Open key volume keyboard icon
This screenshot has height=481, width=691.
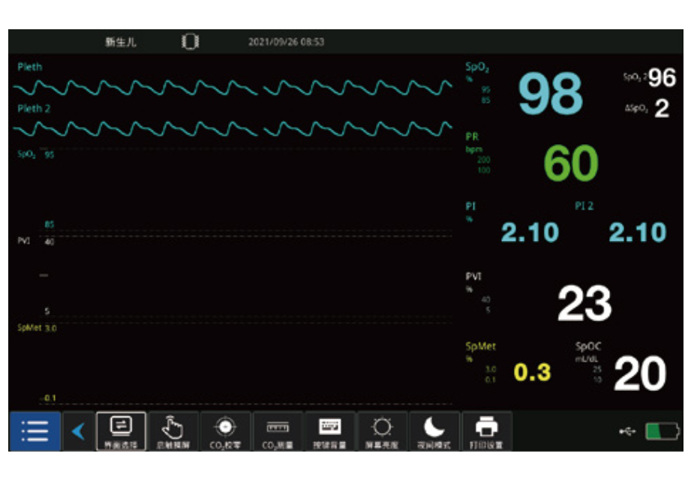[x=329, y=431]
